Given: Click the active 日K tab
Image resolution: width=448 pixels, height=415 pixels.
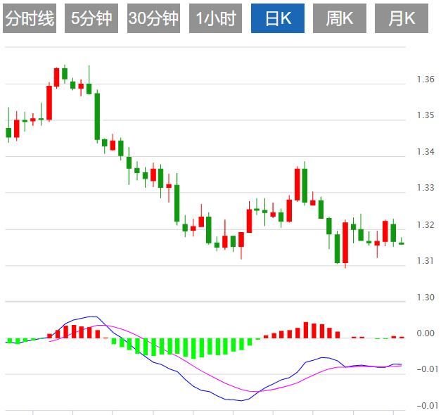Looking at the screenshot, I should (x=278, y=19).
